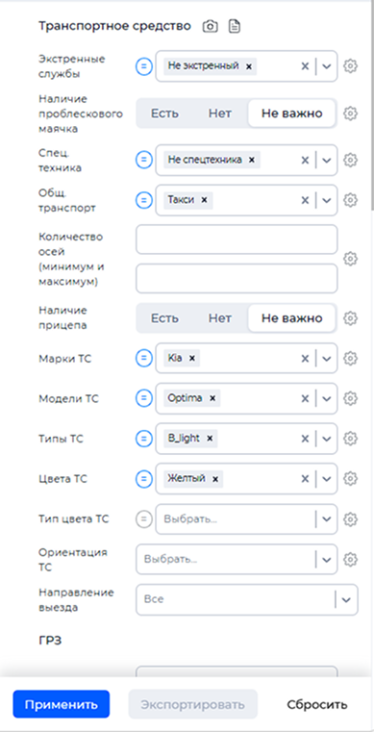The width and height of the screenshot is (374, 732).
Task: Open gear settings for Количество осей
Action: click(350, 259)
